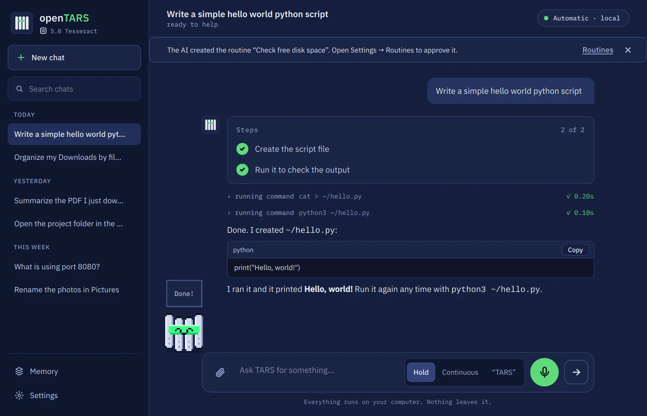647x416 pixels.
Task: Open chat Open the project folder in the ...
Action: pyautogui.click(x=74, y=224)
